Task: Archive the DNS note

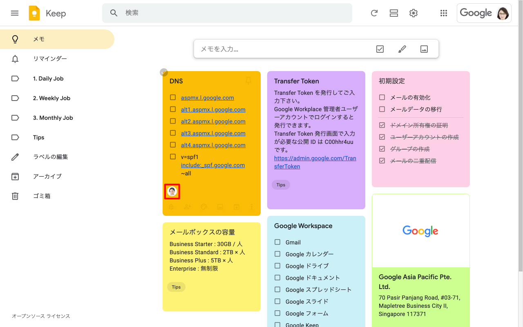Action: tap(237, 207)
